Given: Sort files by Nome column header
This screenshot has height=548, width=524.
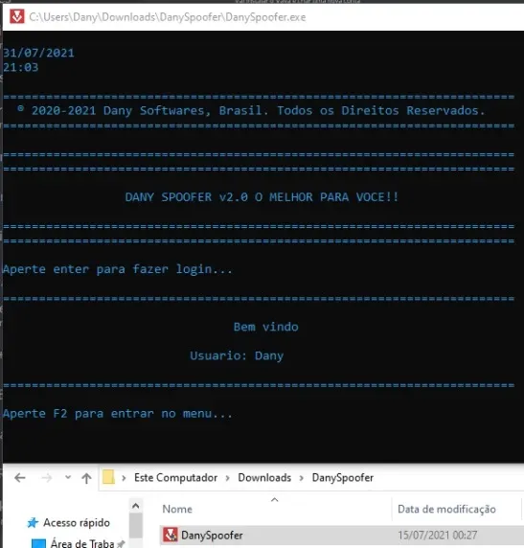Looking at the screenshot, I should click(x=177, y=510).
